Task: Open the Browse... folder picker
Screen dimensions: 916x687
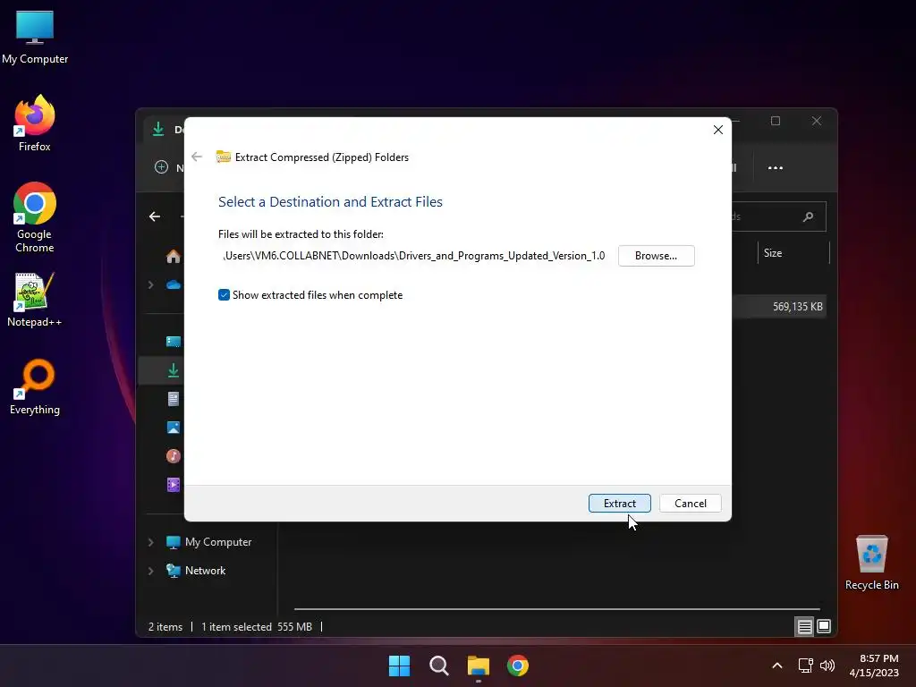Action: 656,256
